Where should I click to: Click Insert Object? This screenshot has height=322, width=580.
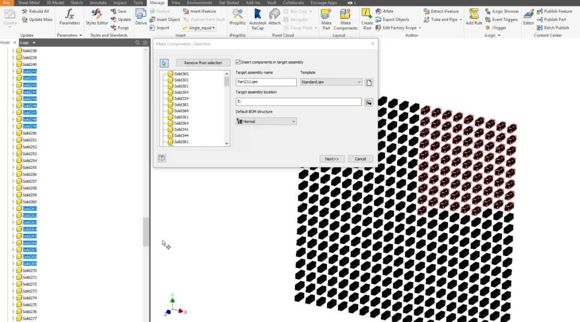165,20
